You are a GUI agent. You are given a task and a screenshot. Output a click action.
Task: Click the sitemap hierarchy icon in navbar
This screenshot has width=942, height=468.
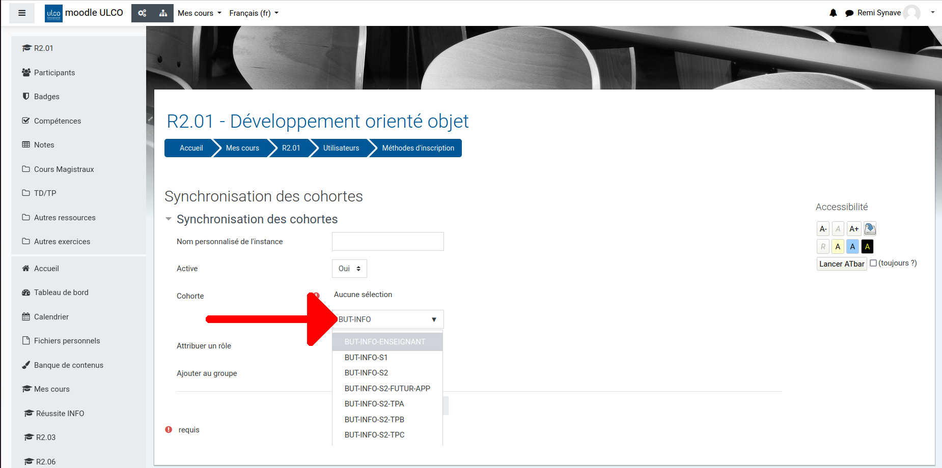pyautogui.click(x=163, y=13)
